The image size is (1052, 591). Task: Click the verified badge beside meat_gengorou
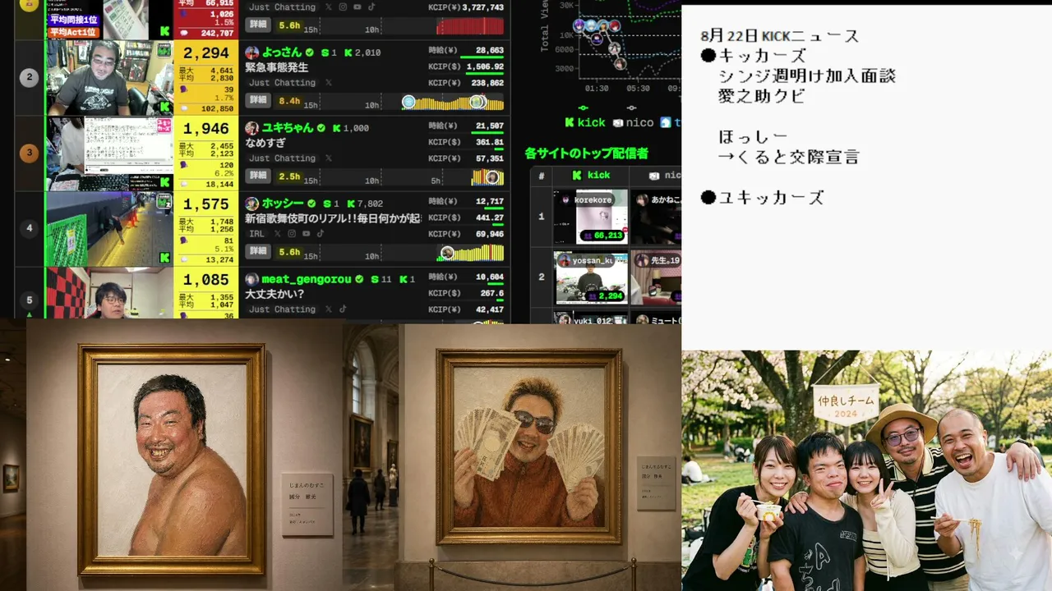tap(359, 279)
